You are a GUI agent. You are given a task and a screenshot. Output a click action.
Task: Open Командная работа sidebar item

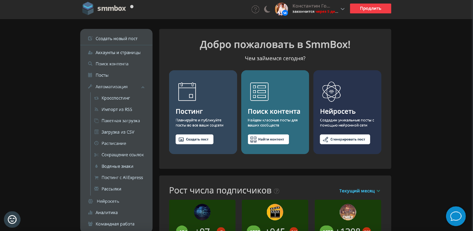click(115, 224)
